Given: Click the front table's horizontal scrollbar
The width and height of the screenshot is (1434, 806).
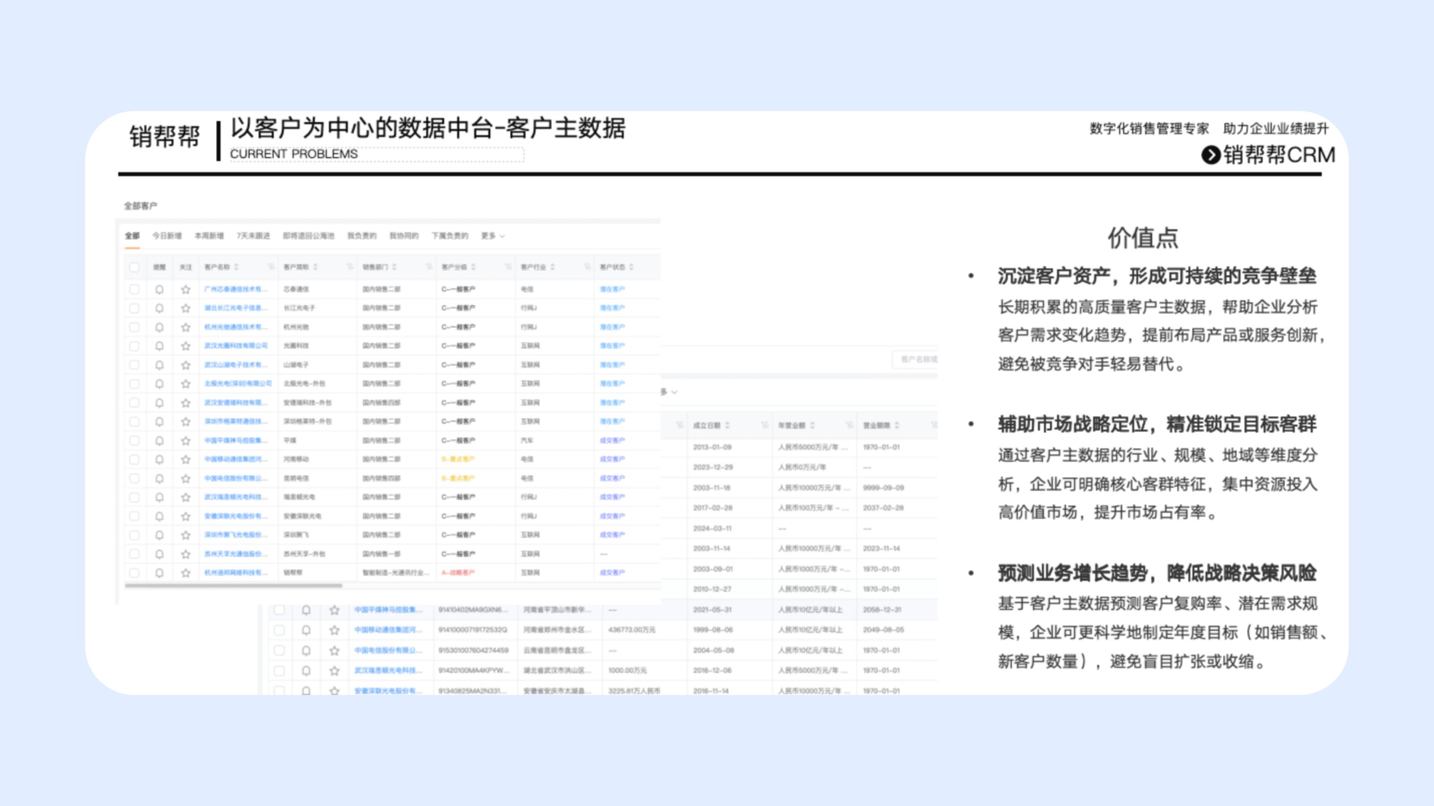Looking at the screenshot, I should 233,586.
